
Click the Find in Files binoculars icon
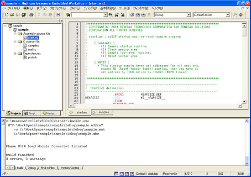click(x=68, y=15)
